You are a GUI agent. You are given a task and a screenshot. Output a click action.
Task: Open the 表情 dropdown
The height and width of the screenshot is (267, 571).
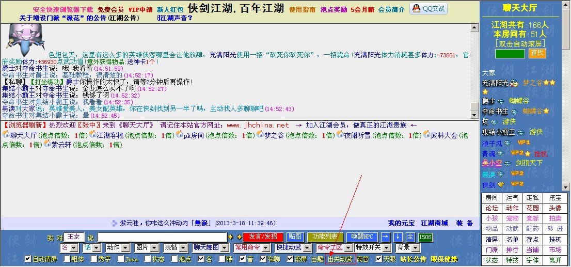pyautogui.click(x=176, y=248)
